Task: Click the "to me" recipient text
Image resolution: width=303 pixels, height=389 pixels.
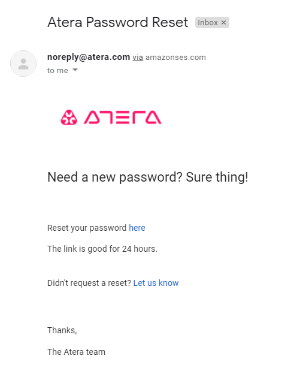Action: [57, 71]
